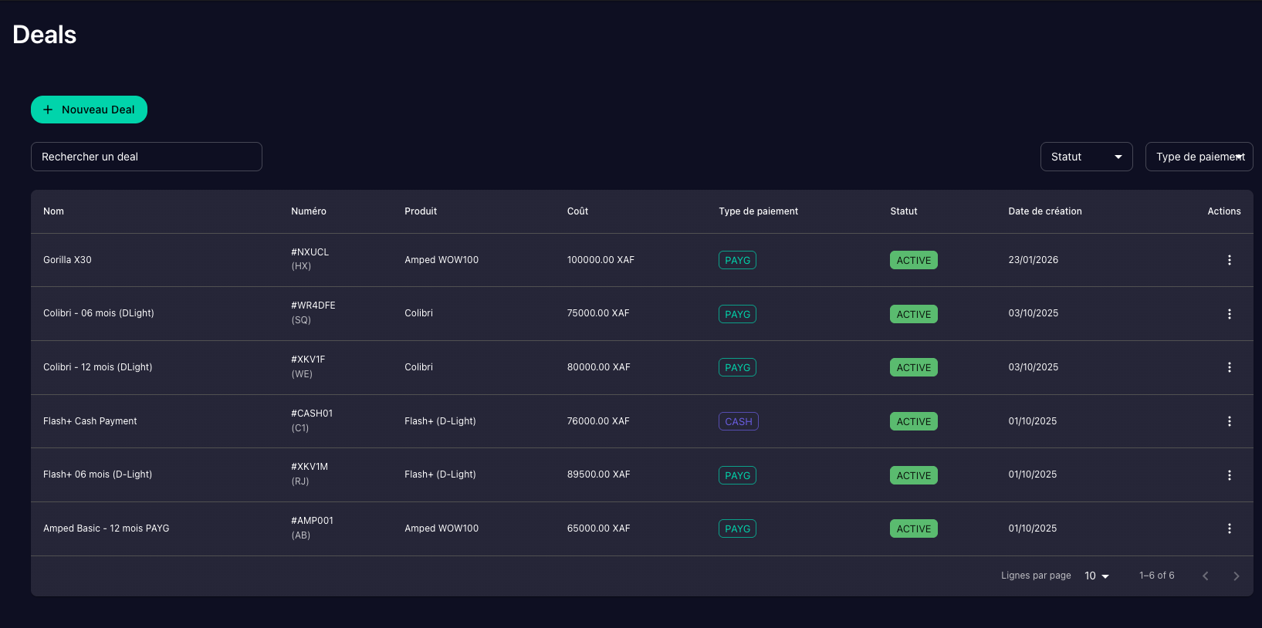Click PAYG badge on Amped Basic row
The width and height of the screenshot is (1262, 628).
pyautogui.click(x=737, y=528)
